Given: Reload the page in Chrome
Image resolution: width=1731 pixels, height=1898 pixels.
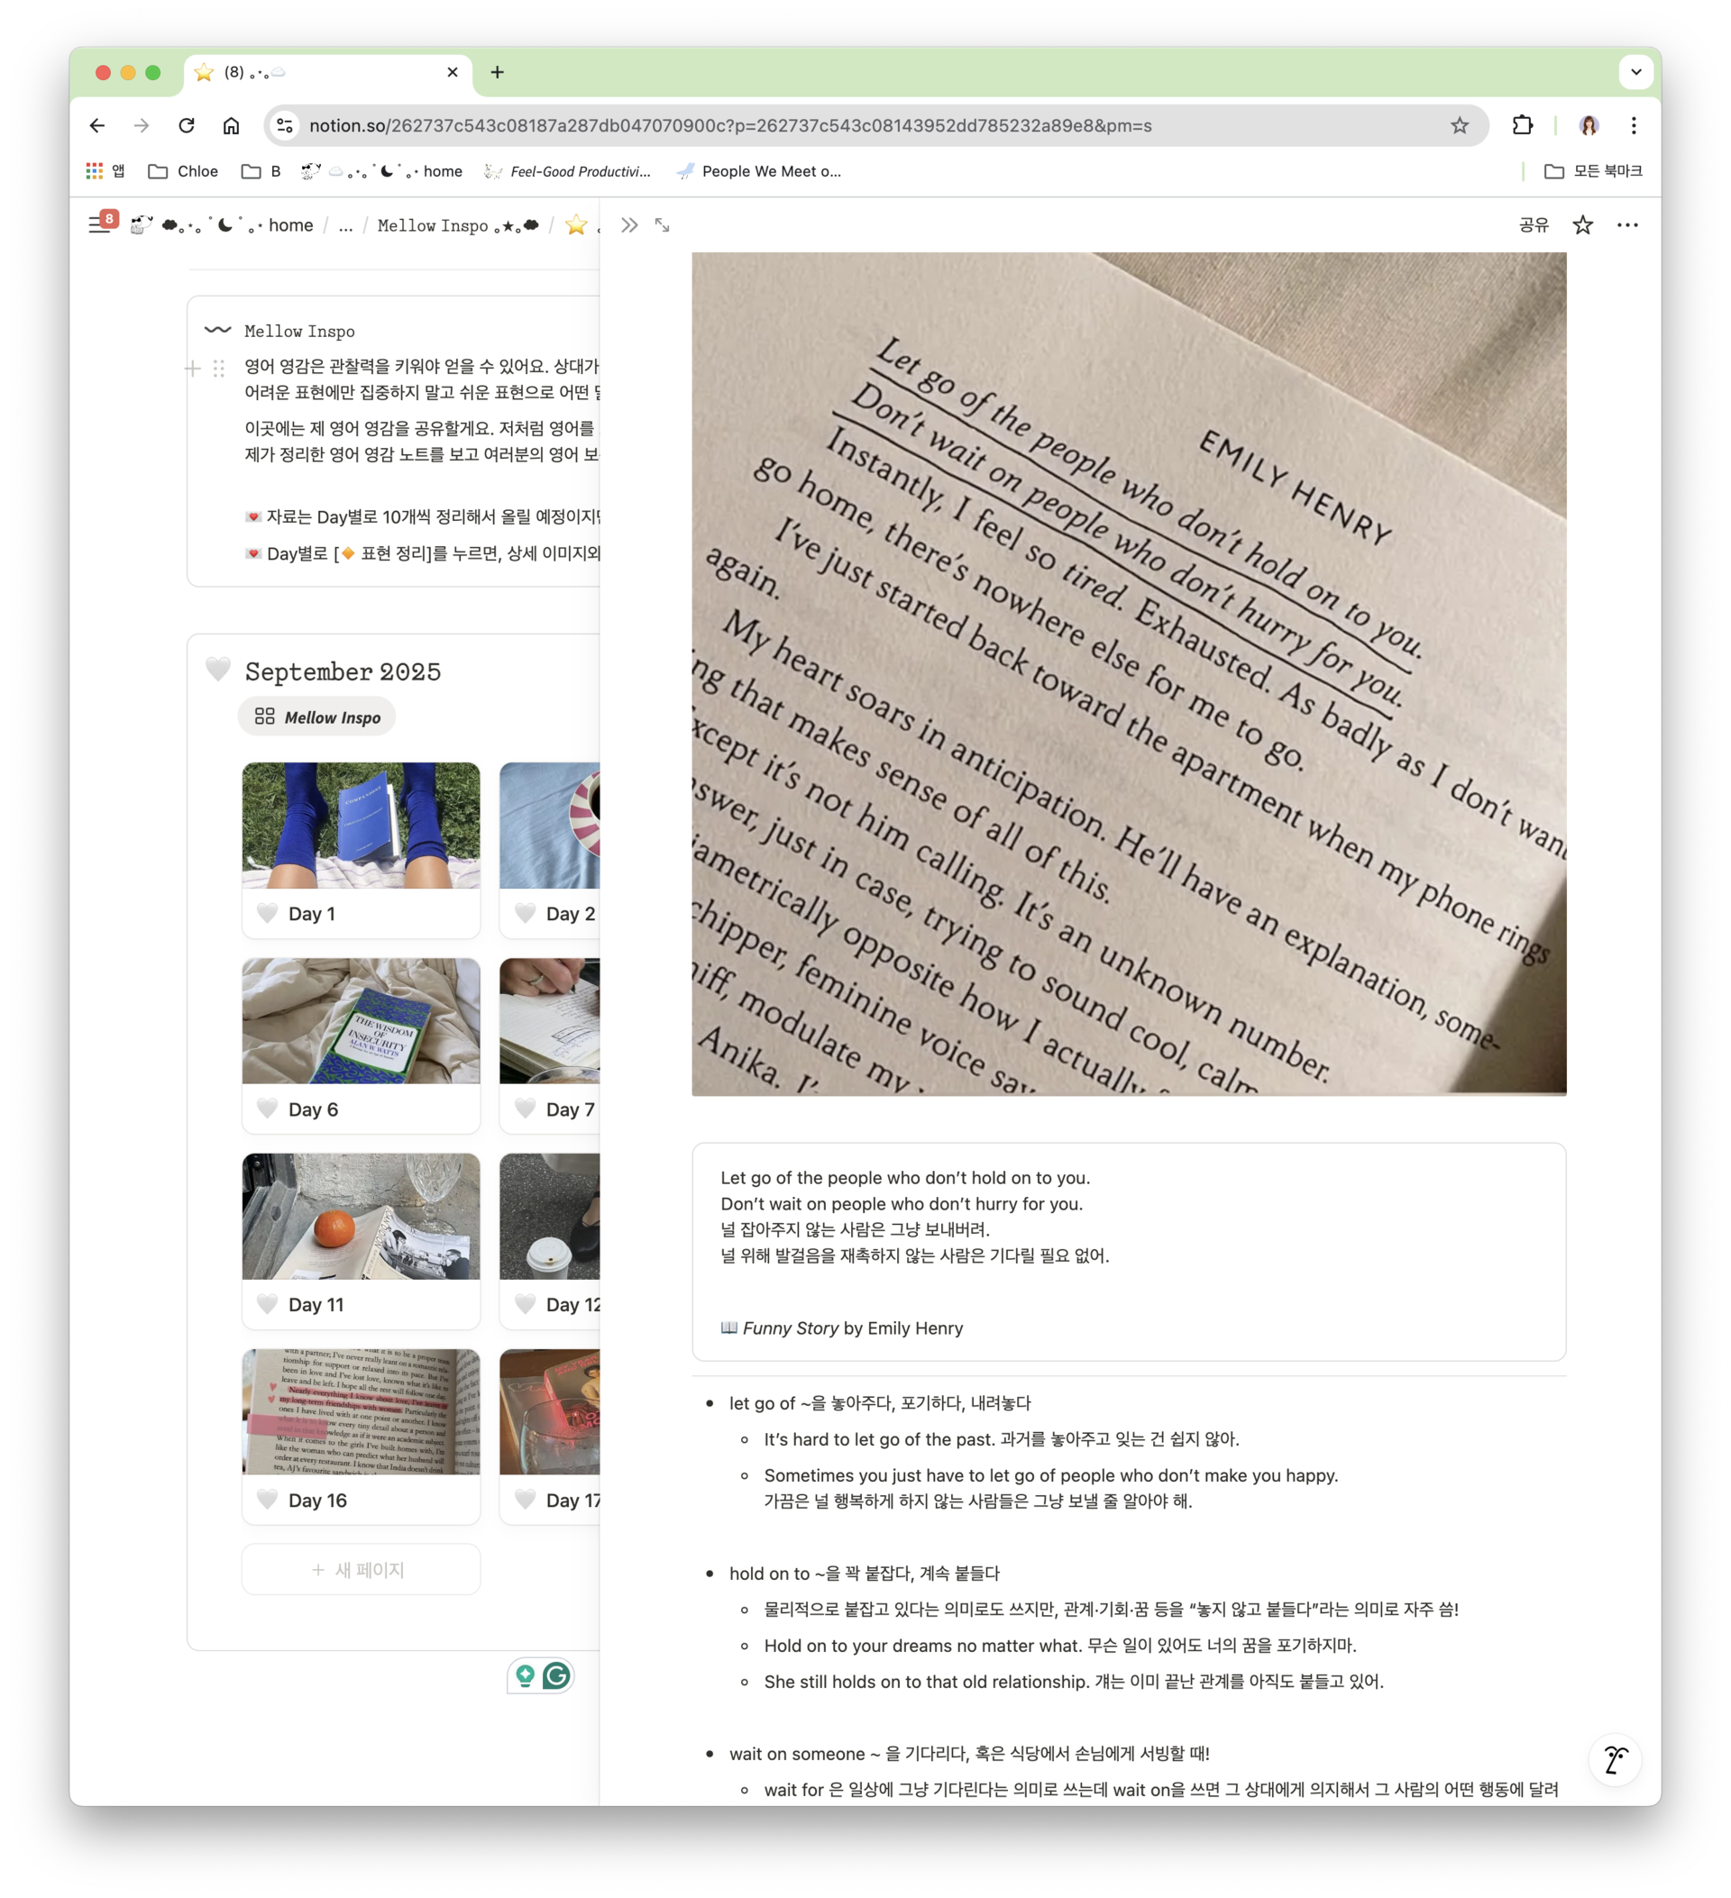Looking at the screenshot, I should click(187, 125).
